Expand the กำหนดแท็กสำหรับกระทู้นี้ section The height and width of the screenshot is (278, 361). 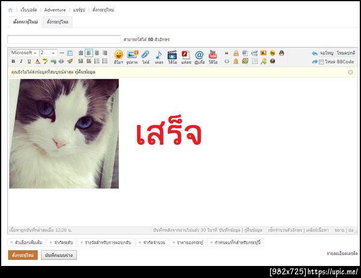pyautogui.click(x=235, y=242)
